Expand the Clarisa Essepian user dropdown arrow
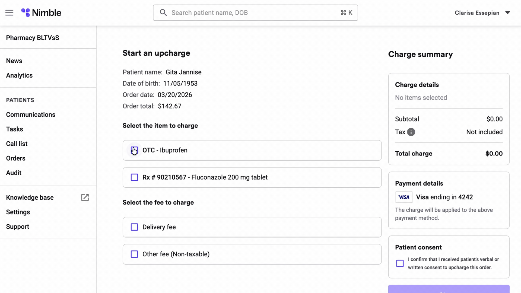Viewport: 521px width, 293px height. click(x=508, y=13)
